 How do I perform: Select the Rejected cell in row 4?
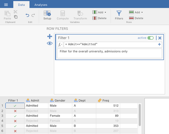click(x=36, y=121)
